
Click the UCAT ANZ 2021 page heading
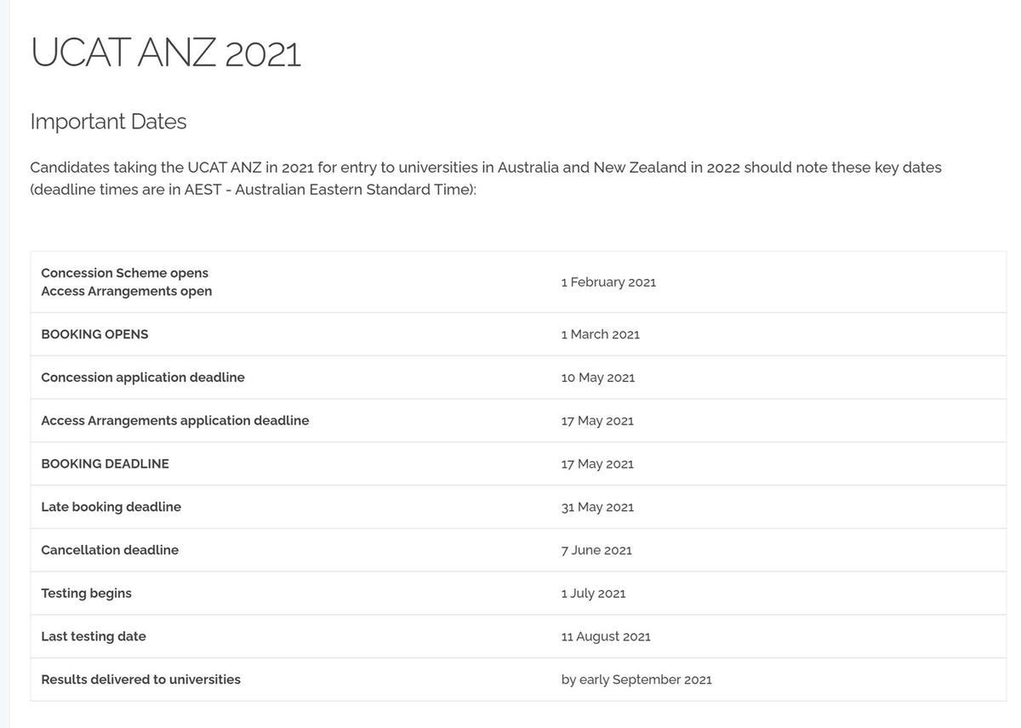coord(166,53)
